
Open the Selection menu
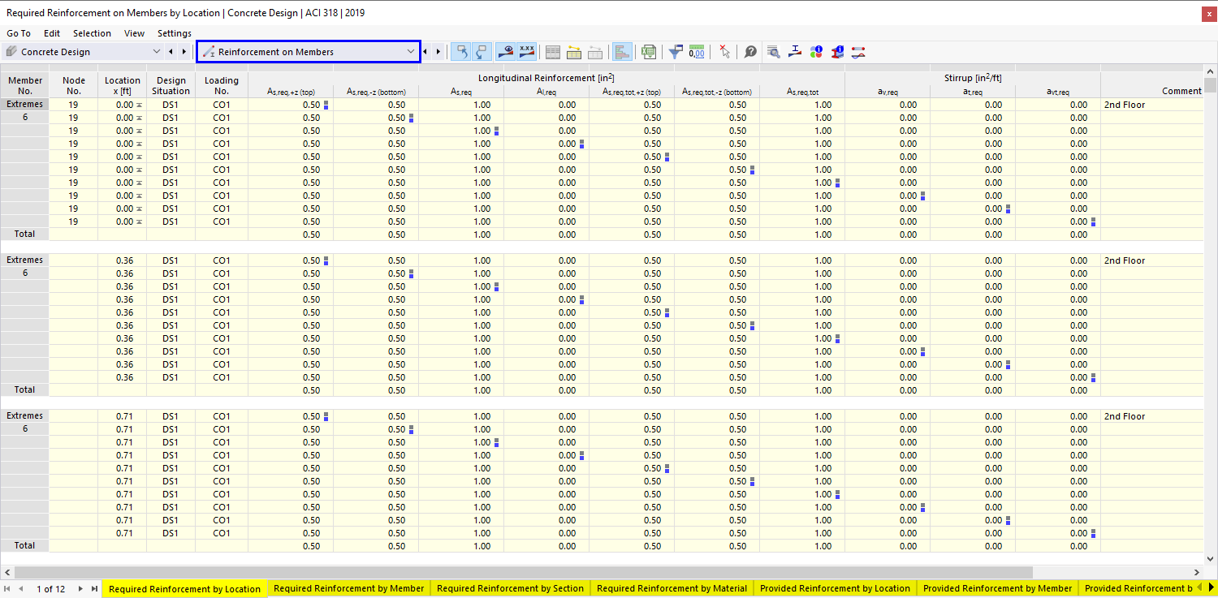92,33
